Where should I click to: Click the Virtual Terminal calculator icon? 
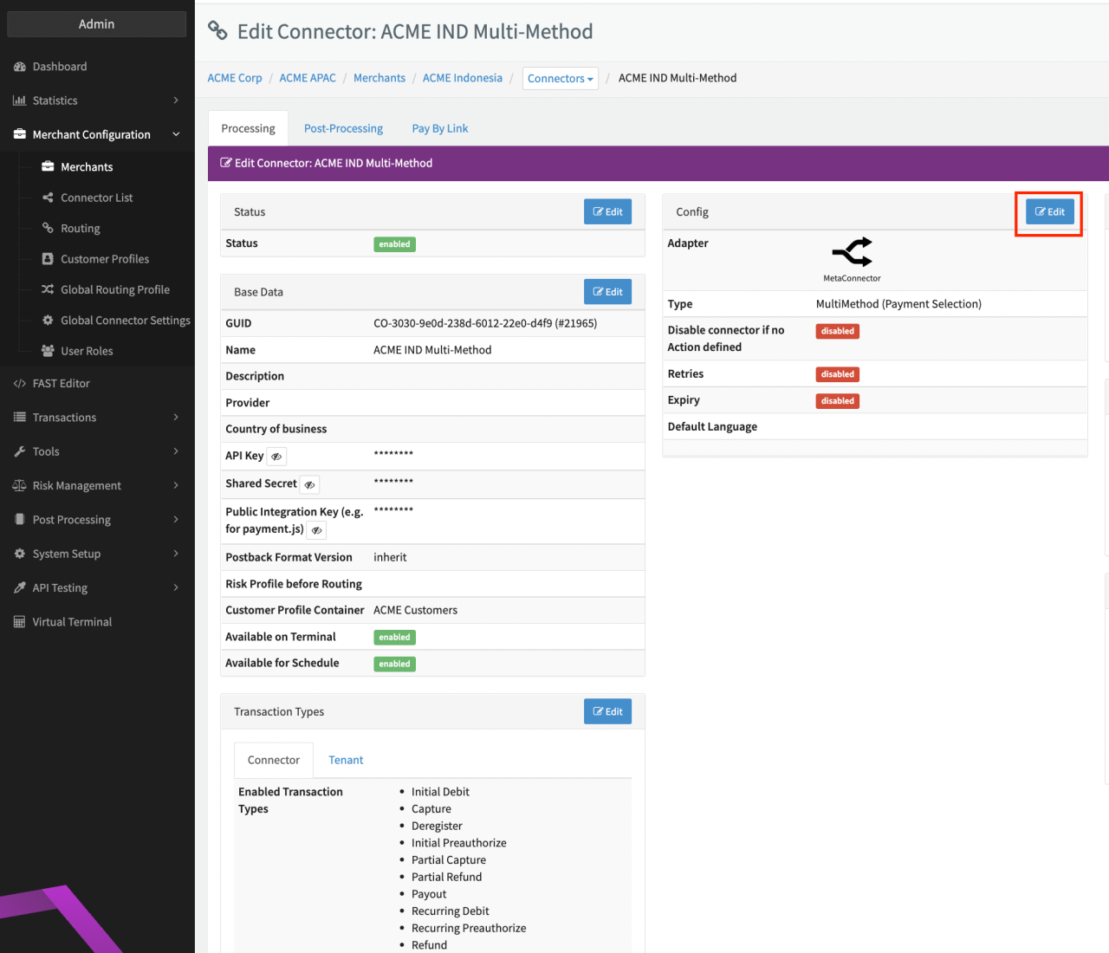19,622
